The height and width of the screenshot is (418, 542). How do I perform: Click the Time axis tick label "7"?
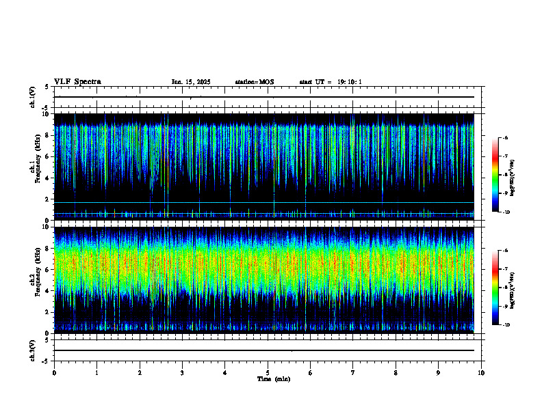pyautogui.click(x=353, y=373)
